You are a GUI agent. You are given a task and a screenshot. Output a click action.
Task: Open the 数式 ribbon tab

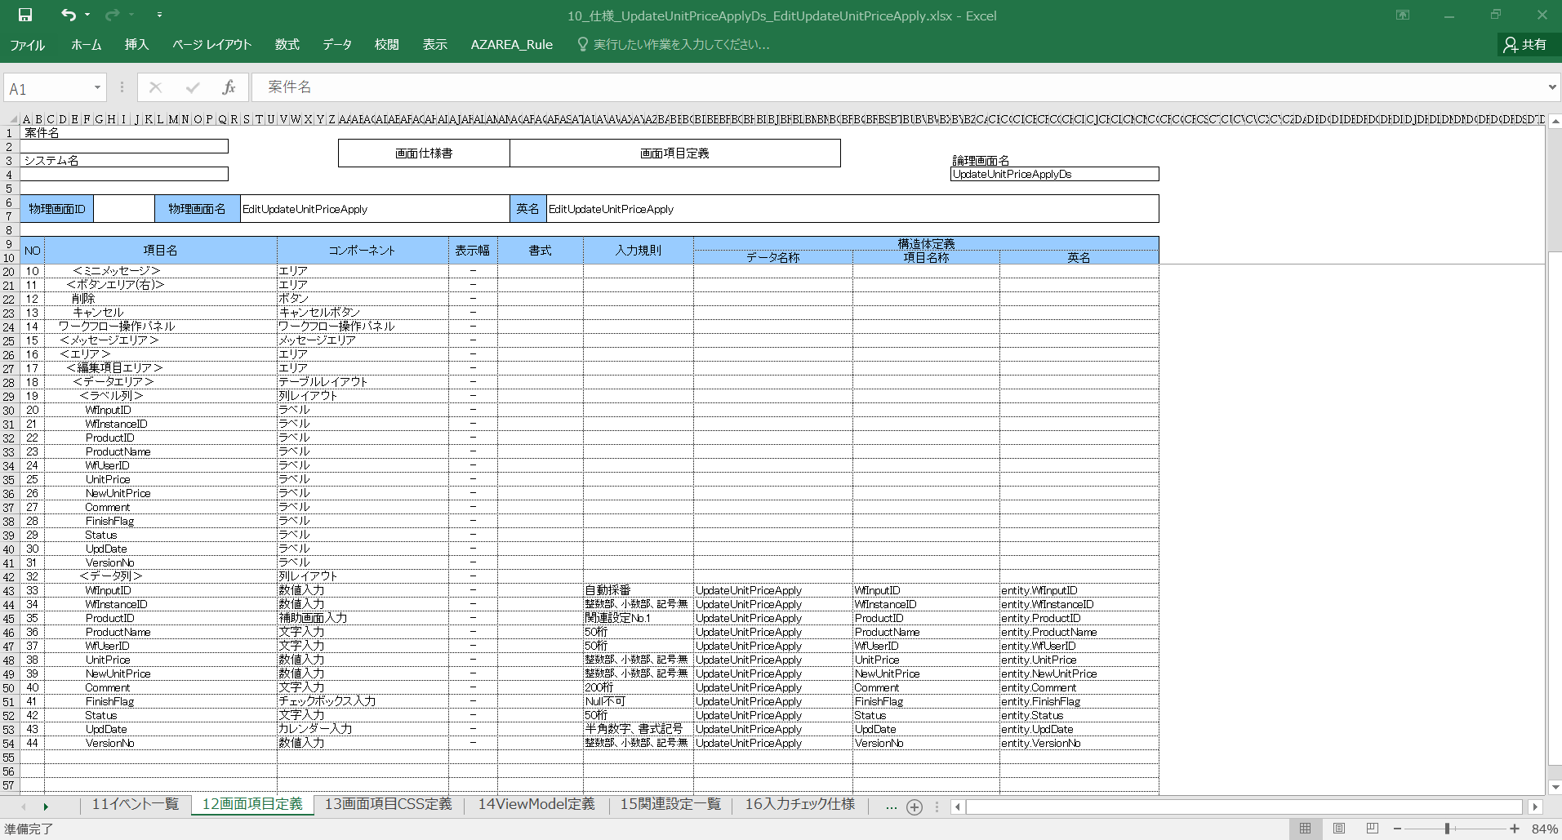coord(287,45)
